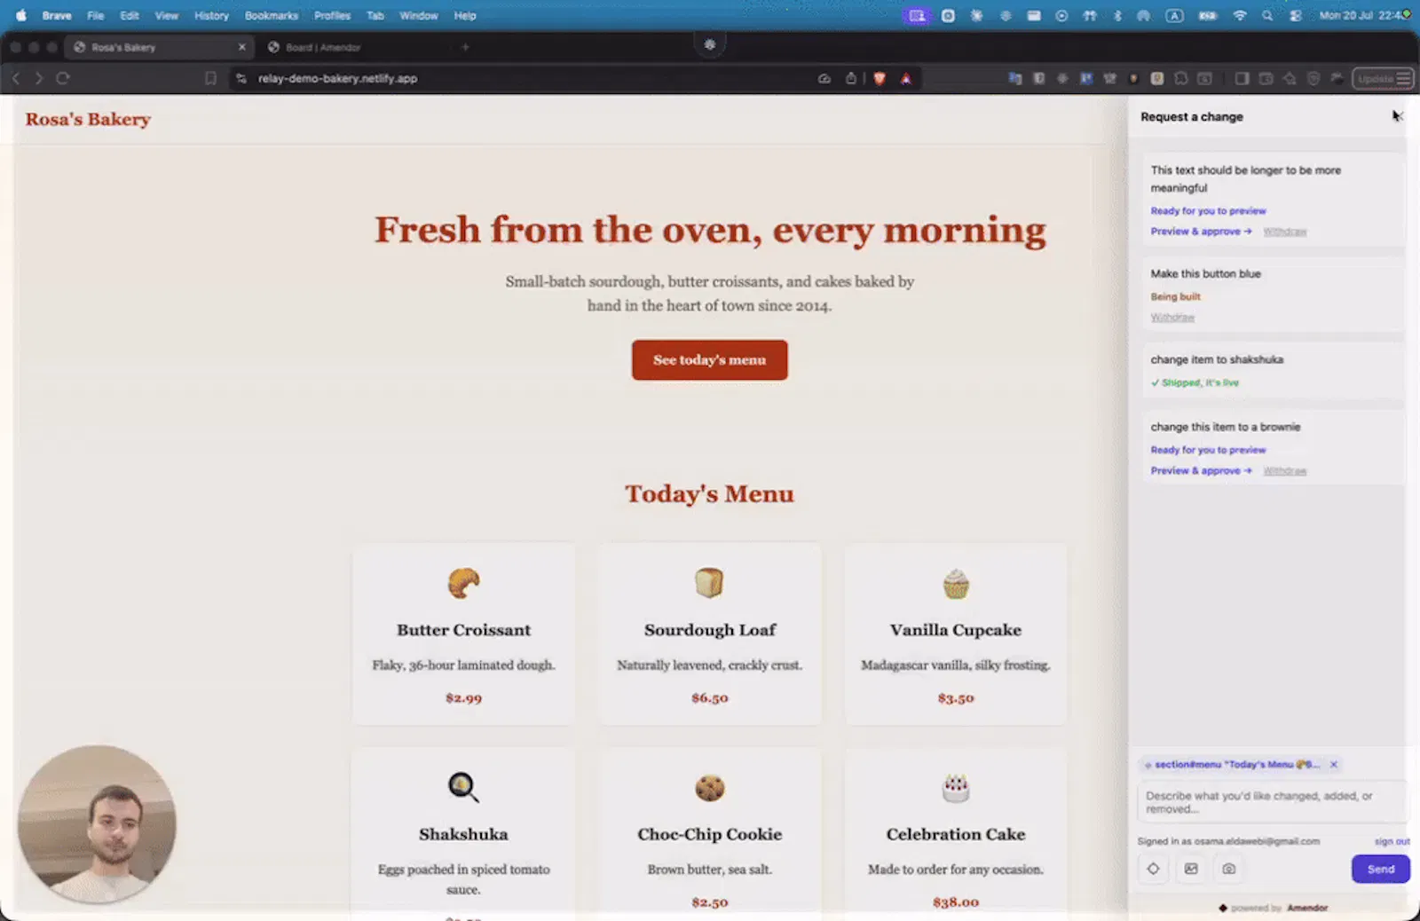Click the Shakshuka menu card
1420x921 pixels.
(x=463, y=832)
